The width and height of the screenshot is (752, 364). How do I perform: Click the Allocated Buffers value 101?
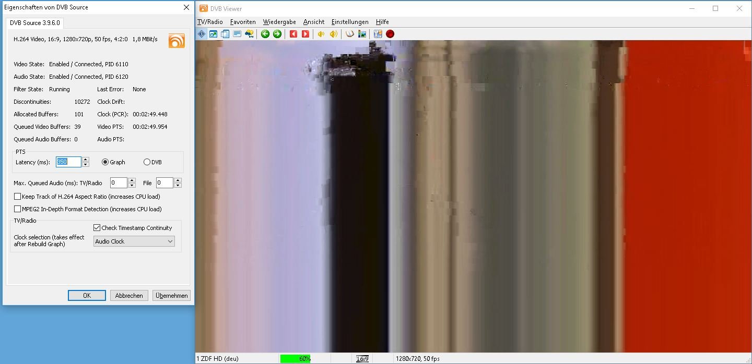pyautogui.click(x=79, y=114)
